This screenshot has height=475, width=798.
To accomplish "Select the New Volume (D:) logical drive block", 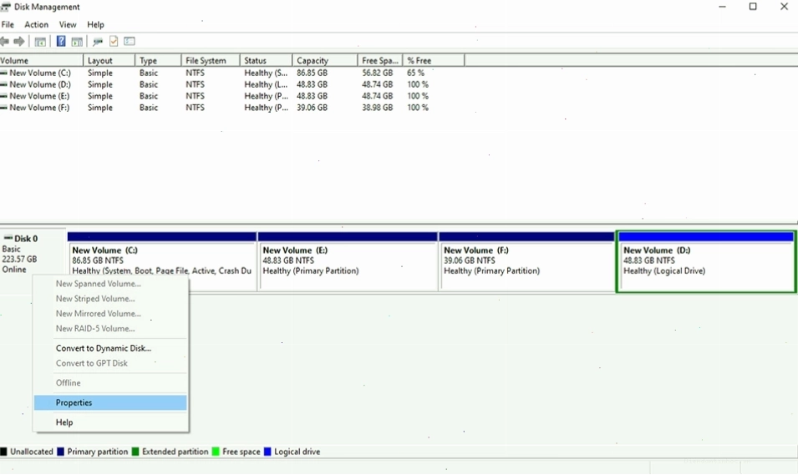I will pyautogui.click(x=706, y=262).
